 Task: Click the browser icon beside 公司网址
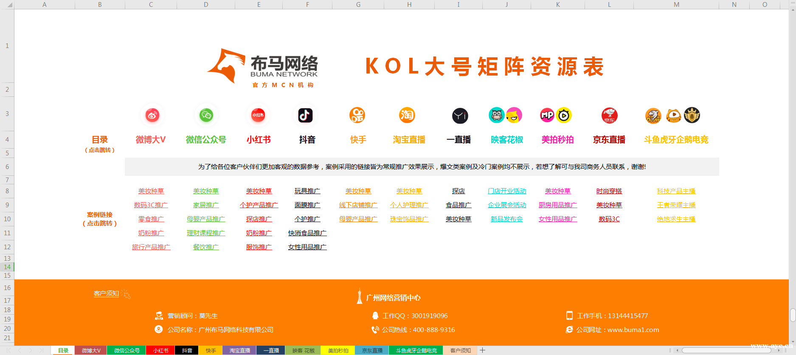click(569, 330)
